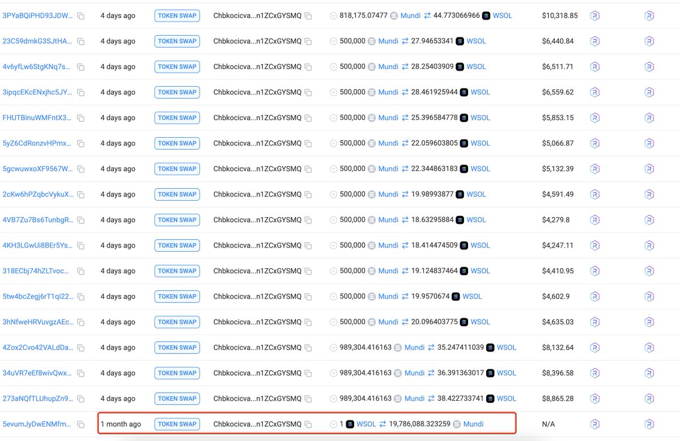Open transaction 34uVR7eEf8wivQwx link
The width and height of the screenshot is (680, 441).
(x=37, y=373)
